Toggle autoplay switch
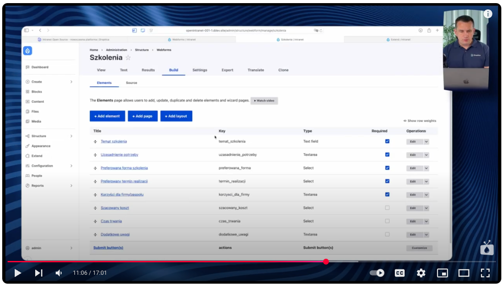Screen dimensions: 504x285 tap(377, 273)
